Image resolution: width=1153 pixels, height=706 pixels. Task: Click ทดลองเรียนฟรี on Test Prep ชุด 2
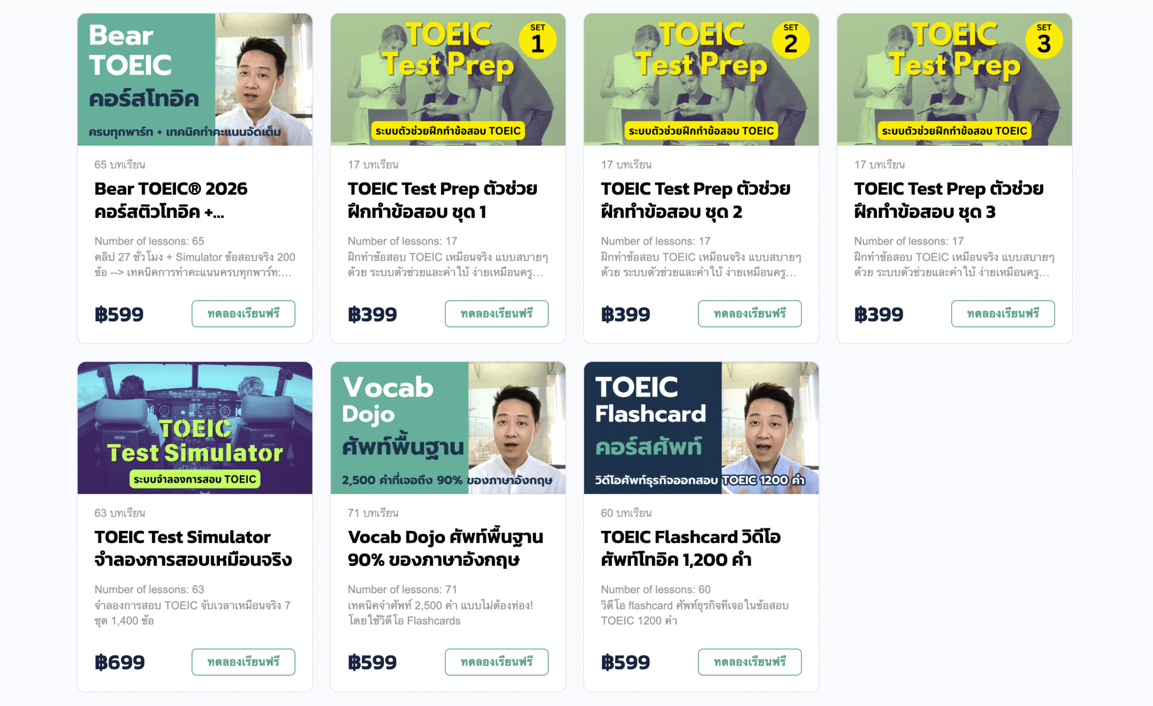pyautogui.click(x=749, y=314)
